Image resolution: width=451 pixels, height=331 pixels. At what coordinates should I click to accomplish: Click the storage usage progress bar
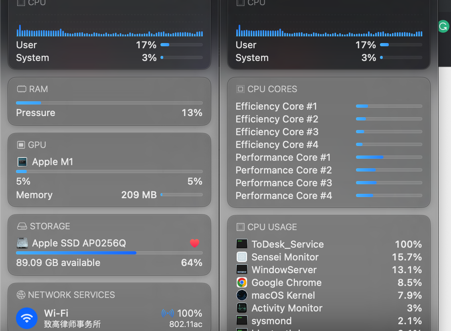click(109, 253)
